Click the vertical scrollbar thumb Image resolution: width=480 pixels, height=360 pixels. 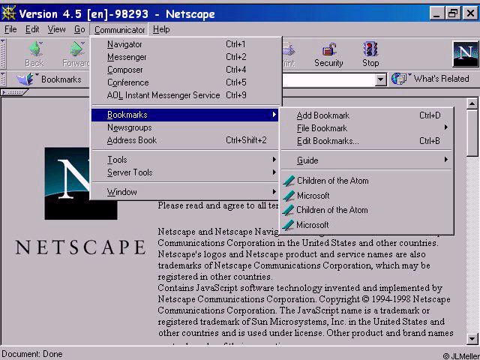[472, 133]
